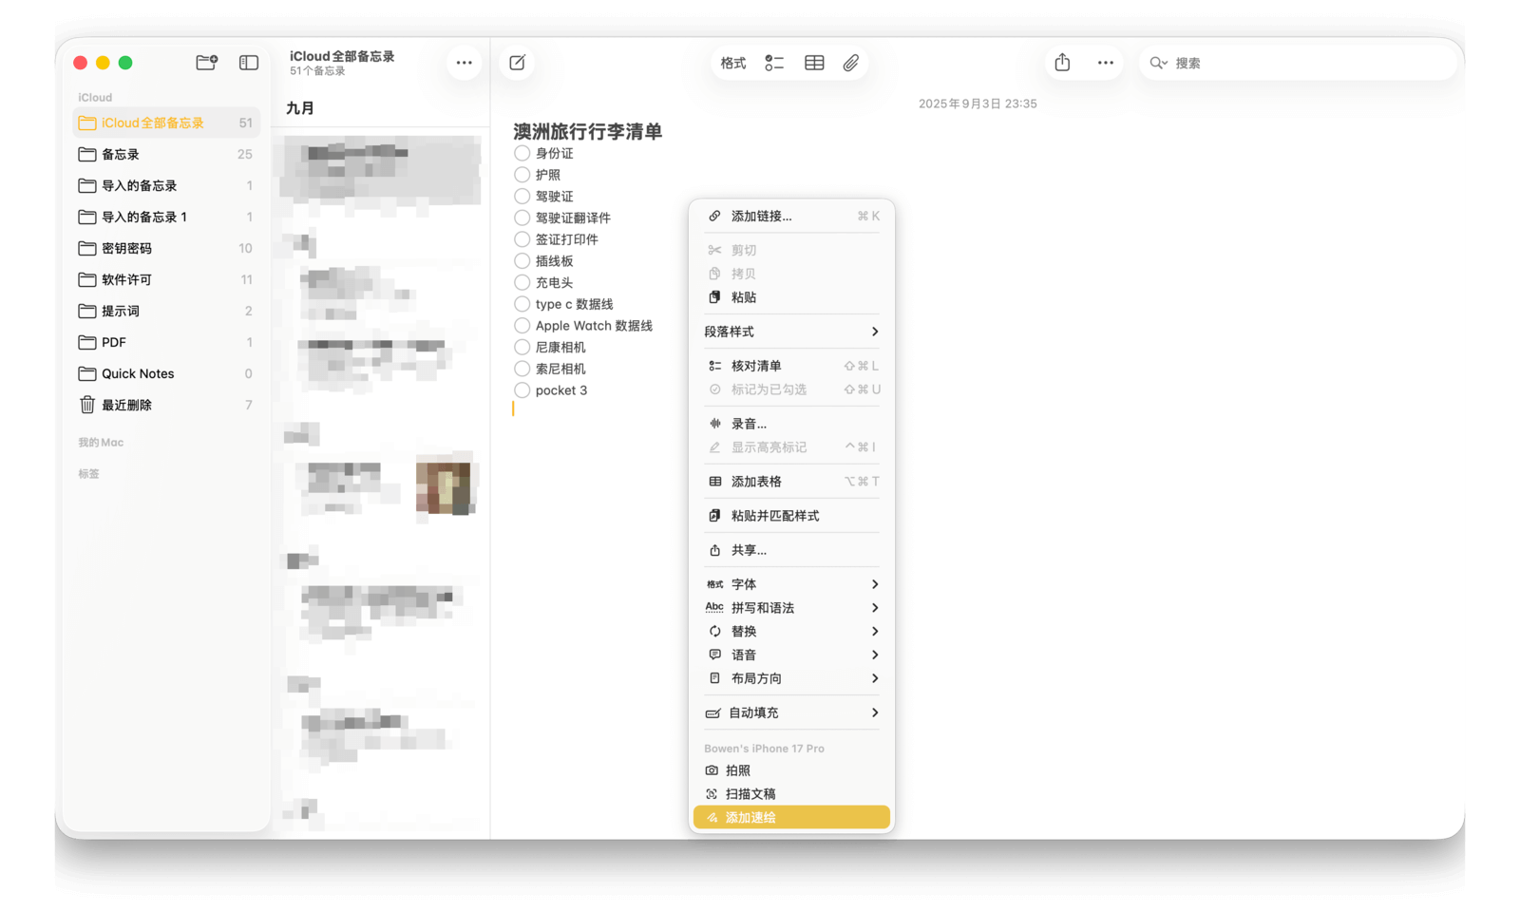
Task: Click the paperclip attachment icon
Action: (851, 63)
